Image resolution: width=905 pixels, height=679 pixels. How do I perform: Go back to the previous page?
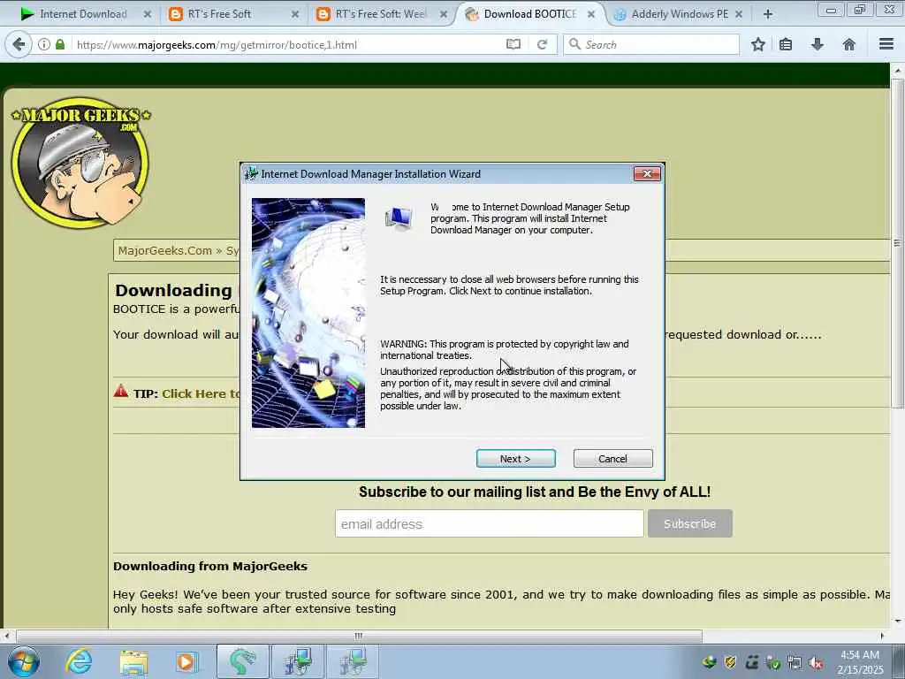(x=19, y=44)
